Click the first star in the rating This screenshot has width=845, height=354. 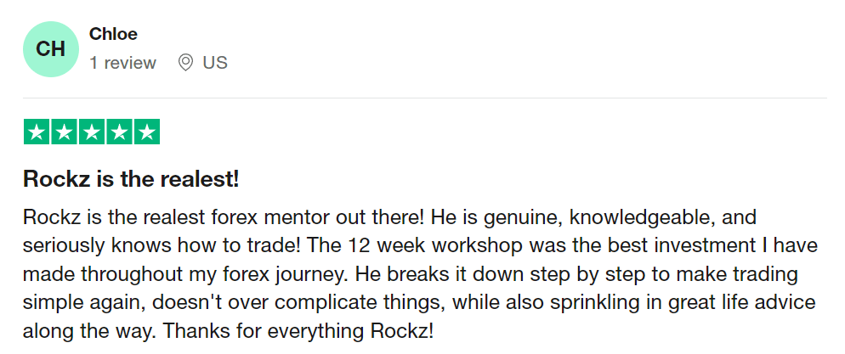click(x=37, y=132)
